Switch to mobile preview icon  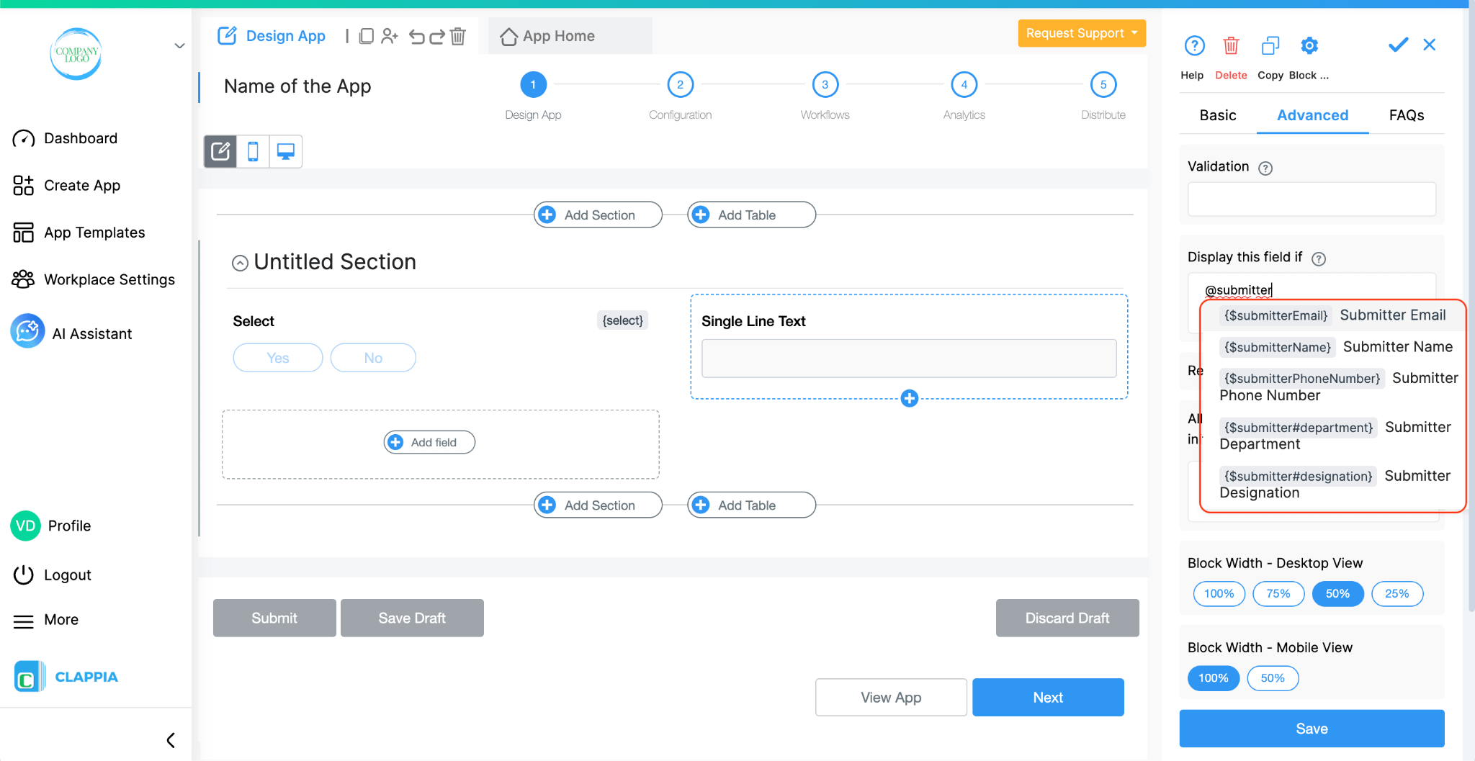coord(253,151)
